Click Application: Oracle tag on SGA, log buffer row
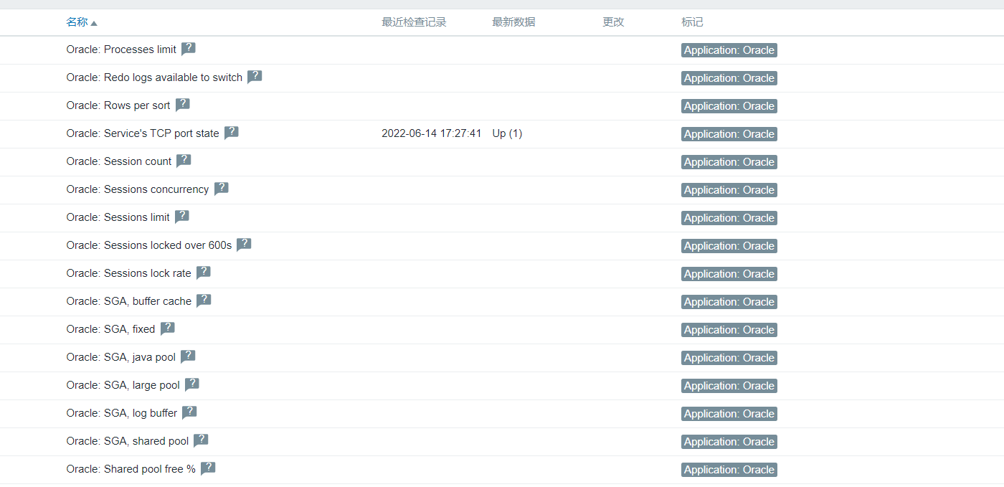Image resolution: width=1004 pixels, height=487 pixels. point(729,414)
